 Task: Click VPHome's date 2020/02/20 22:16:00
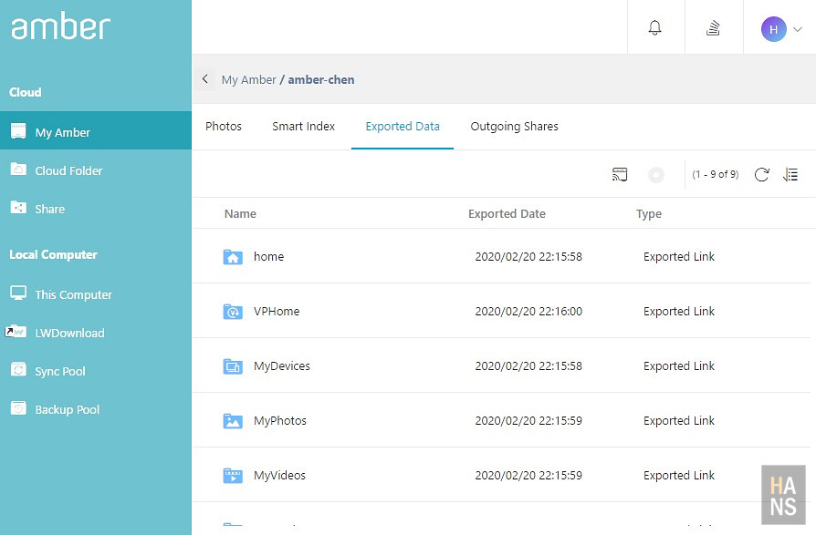tap(528, 311)
